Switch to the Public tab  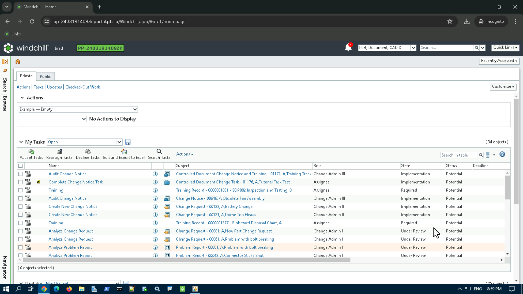tap(45, 76)
